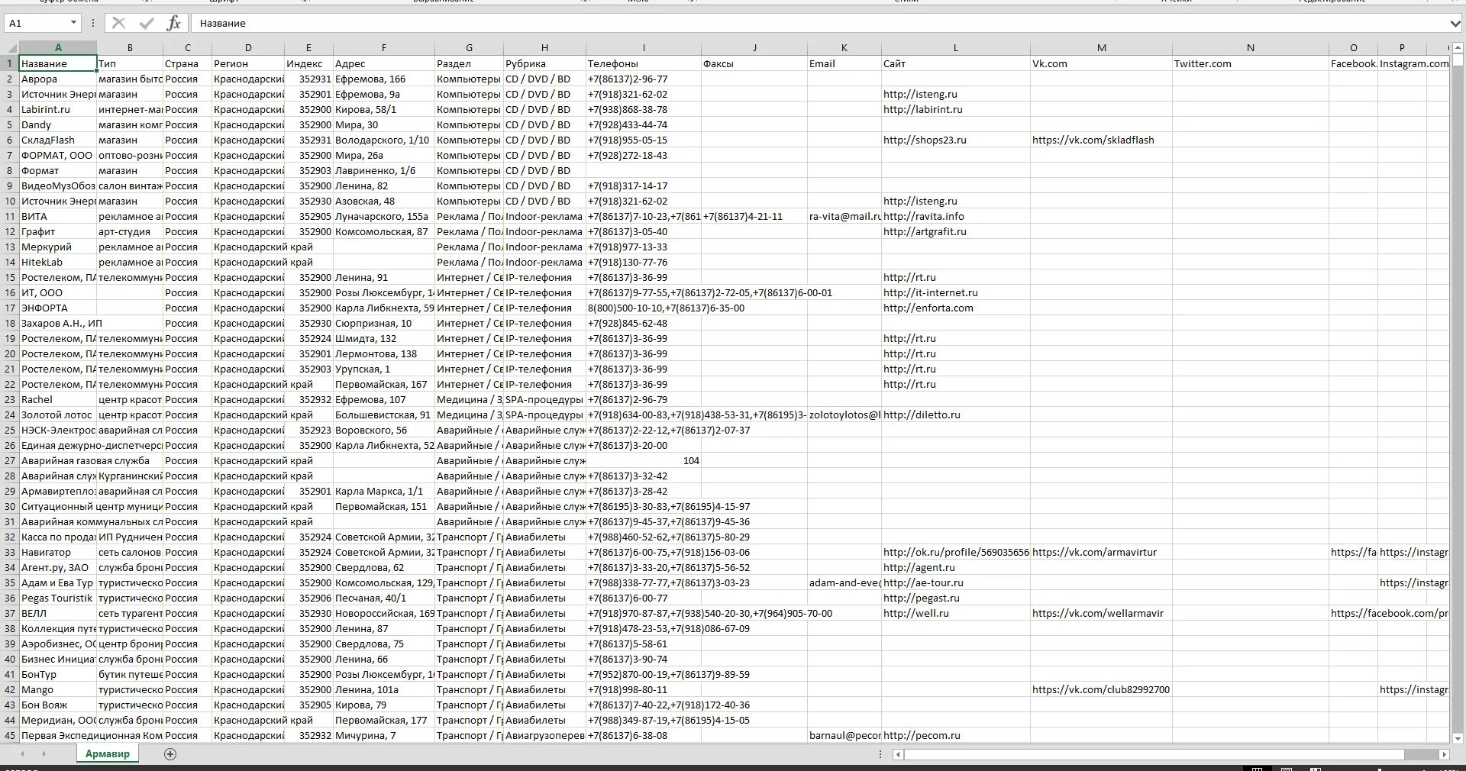Select cell 'Авиагрузоперевозки' in row 45
The image size is (1466, 771).
click(544, 736)
